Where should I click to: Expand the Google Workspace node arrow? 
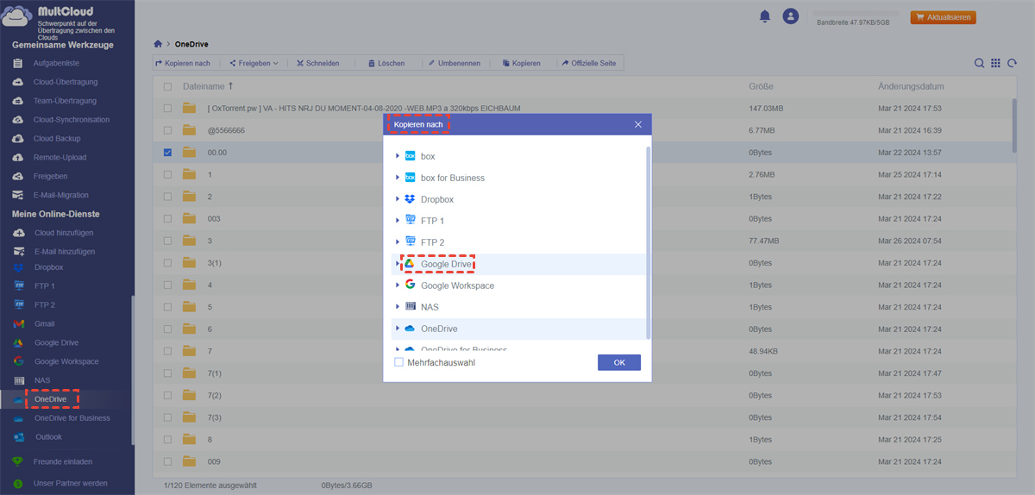tap(398, 285)
